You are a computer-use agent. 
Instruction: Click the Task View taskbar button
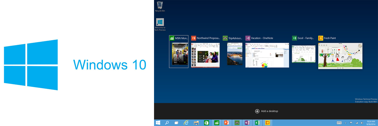(x=176, y=123)
